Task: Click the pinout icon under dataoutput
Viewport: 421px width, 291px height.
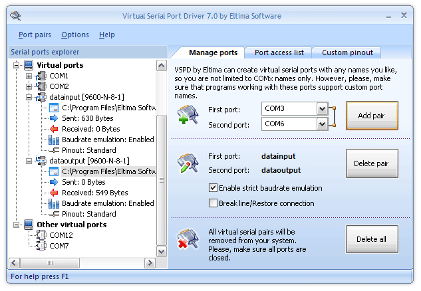Action: click(55, 214)
